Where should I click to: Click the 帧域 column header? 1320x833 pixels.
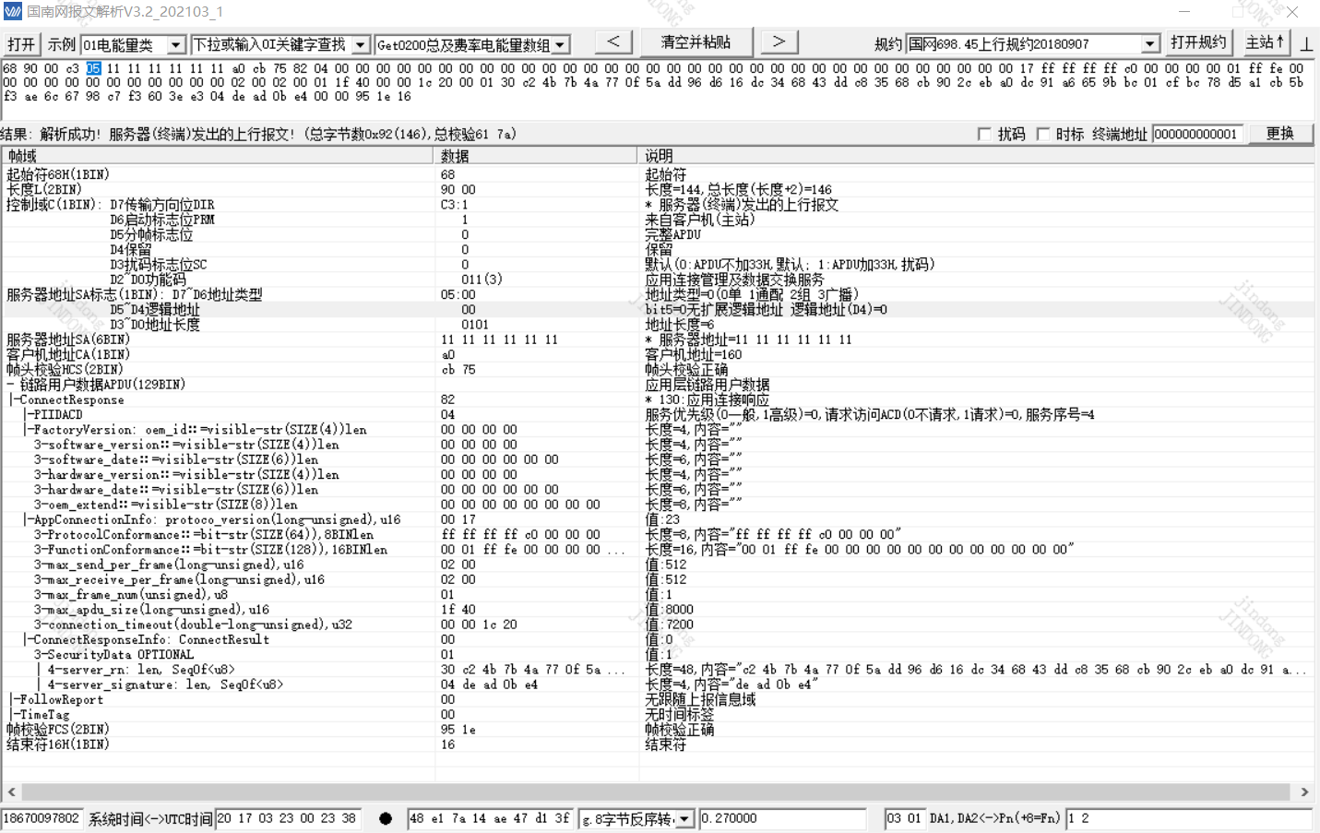click(217, 156)
